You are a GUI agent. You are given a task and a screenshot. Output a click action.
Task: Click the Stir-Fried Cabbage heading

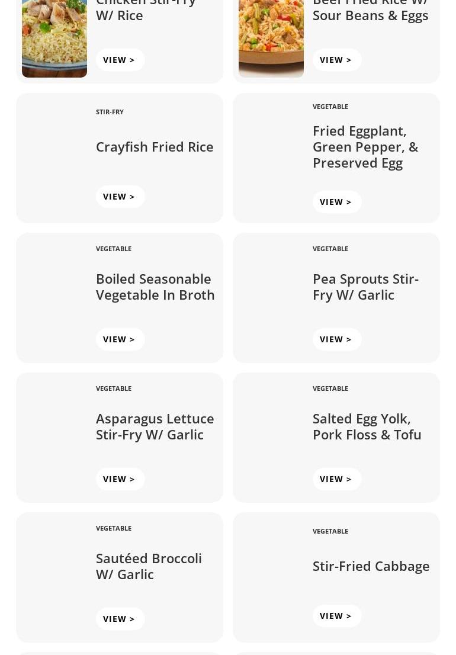click(x=371, y=566)
